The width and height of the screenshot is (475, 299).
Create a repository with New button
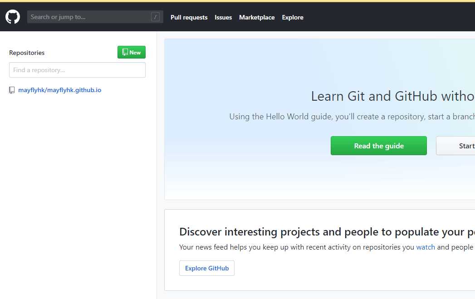(132, 52)
